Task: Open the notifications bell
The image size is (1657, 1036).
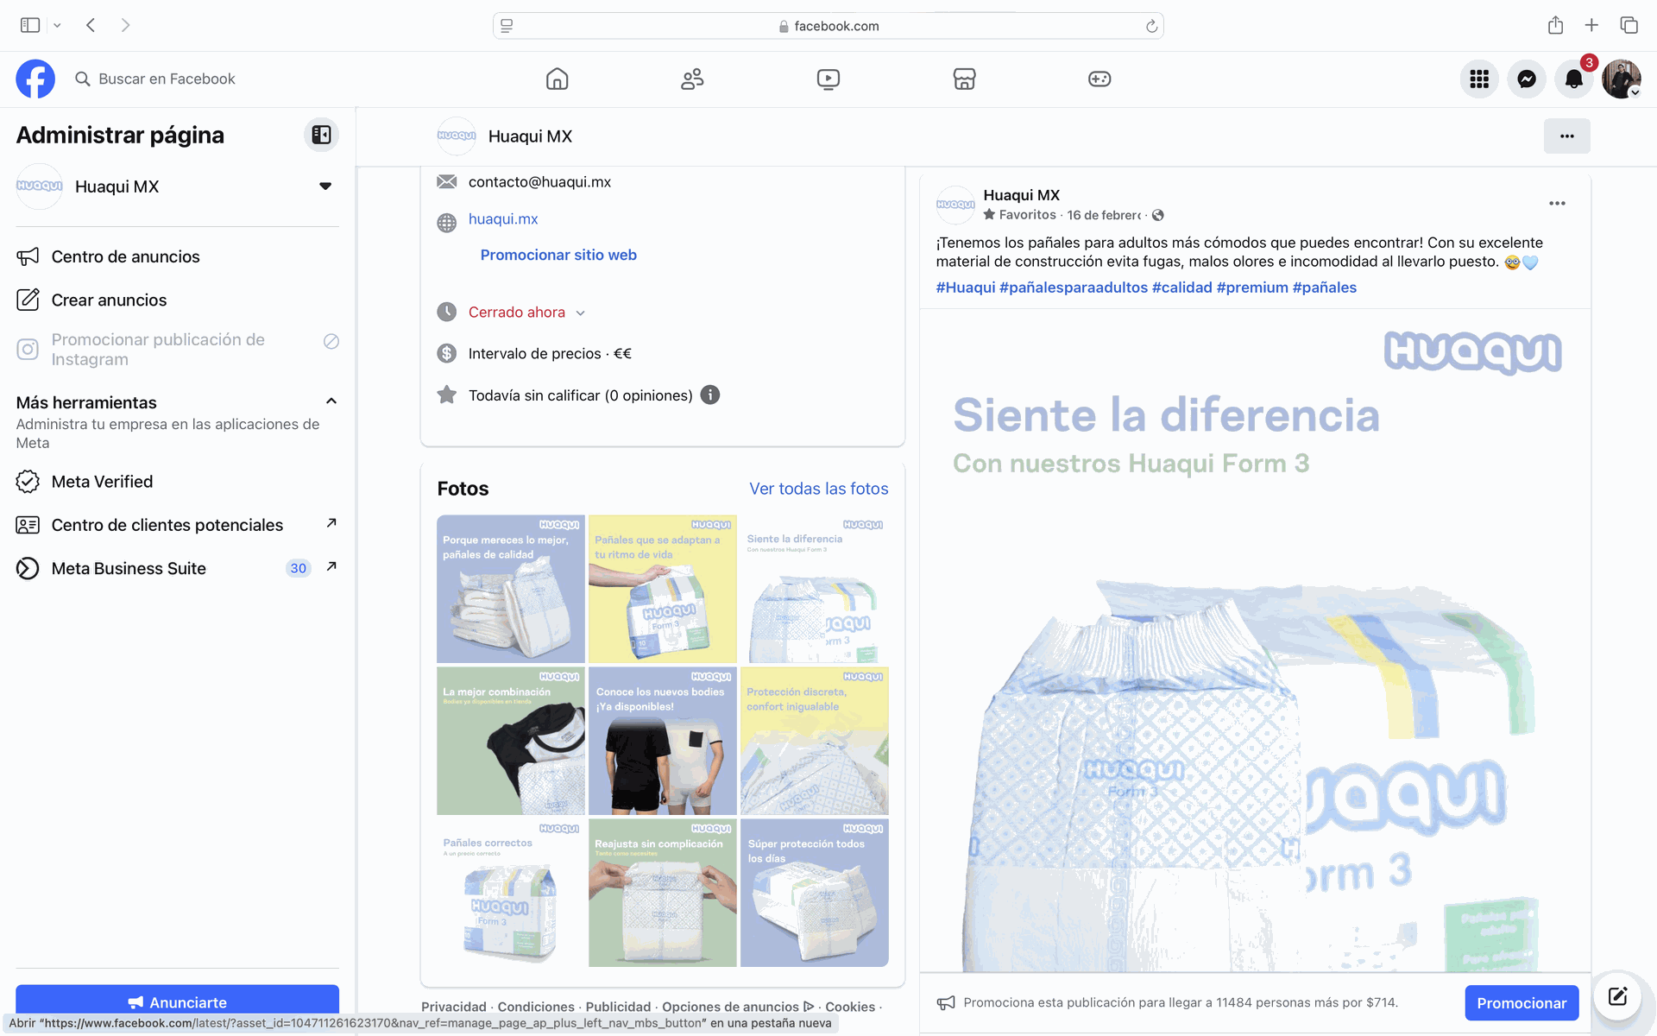Action: coord(1573,79)
